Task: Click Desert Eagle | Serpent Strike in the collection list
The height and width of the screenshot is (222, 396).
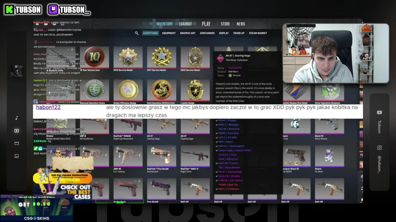Action: (235, 150)
